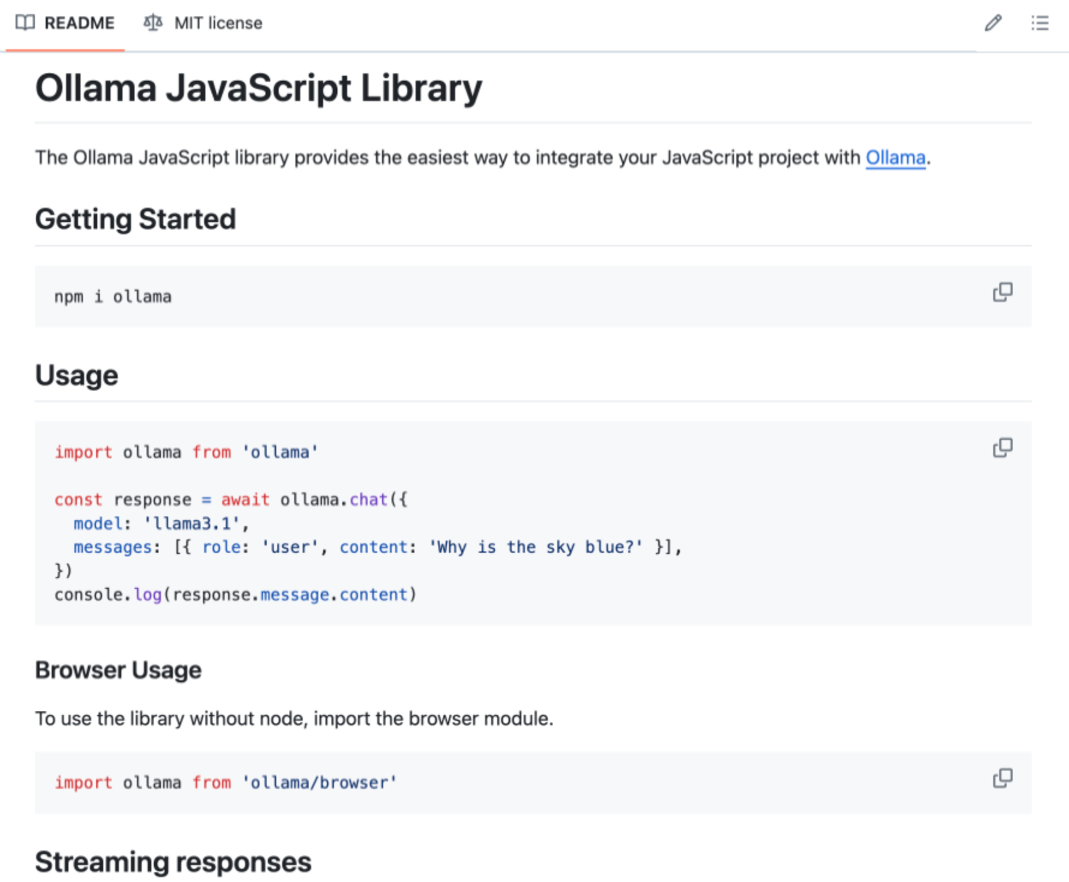Click the Streaming responses heading

(x=173, y=862)
